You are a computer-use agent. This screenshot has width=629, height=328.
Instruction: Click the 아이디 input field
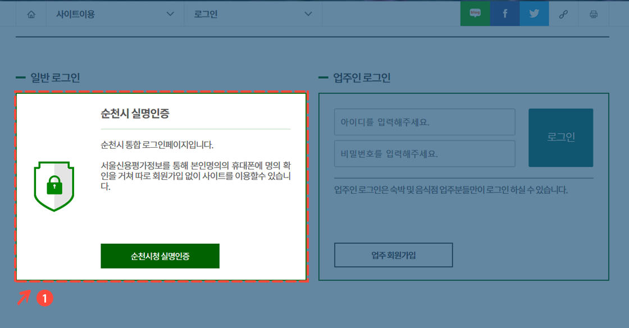[x=425, y=122]
